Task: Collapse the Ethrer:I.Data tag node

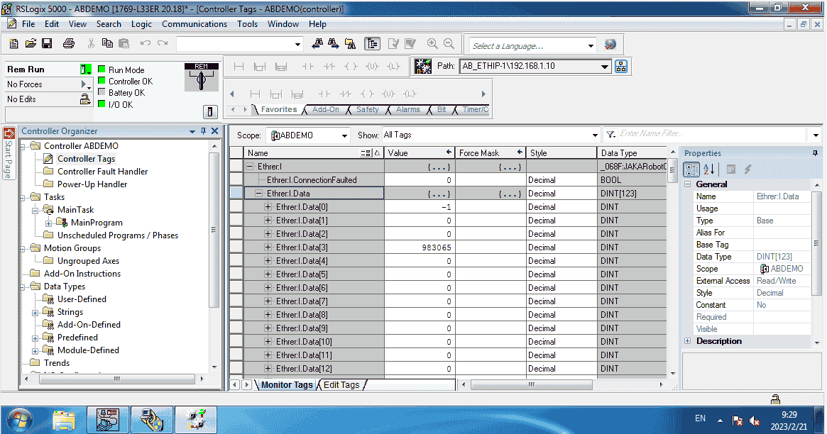Action: [x=259, y=194]
